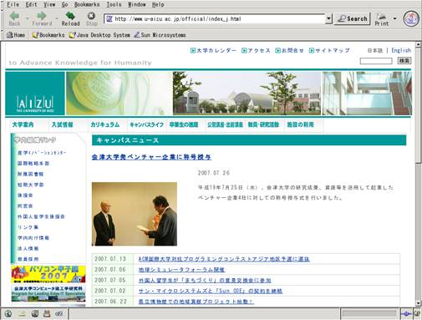The width and height of the screenshot is (422, 320).
Task: Open the 2007.07.13 ACM contest news link
Action: (x=224, y=259)
